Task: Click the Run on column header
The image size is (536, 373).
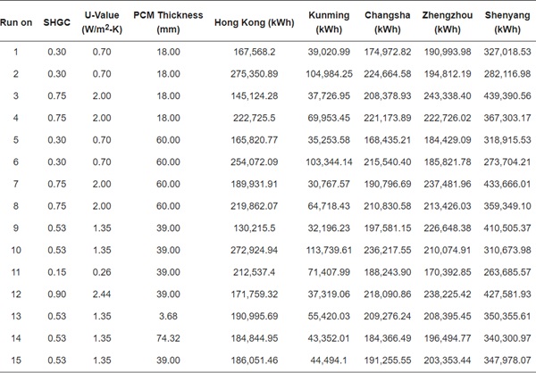Action: coord(16,22)
